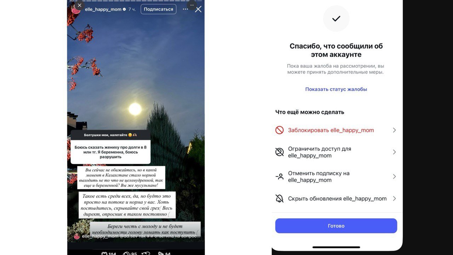Click the Подписаться button
The image size is (453, 255).
tap(159, 9)
